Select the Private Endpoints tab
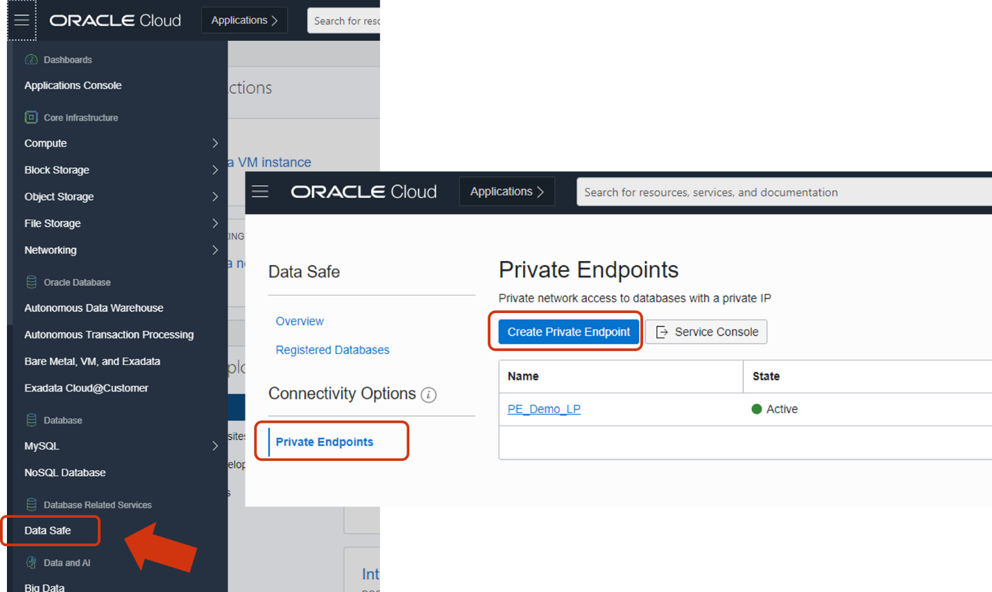The image size is (992, 592). click(324, 442)
